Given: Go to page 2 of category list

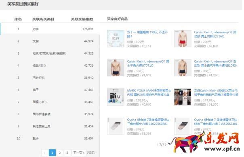Looking at the screenshot, I should coord(60,153).
